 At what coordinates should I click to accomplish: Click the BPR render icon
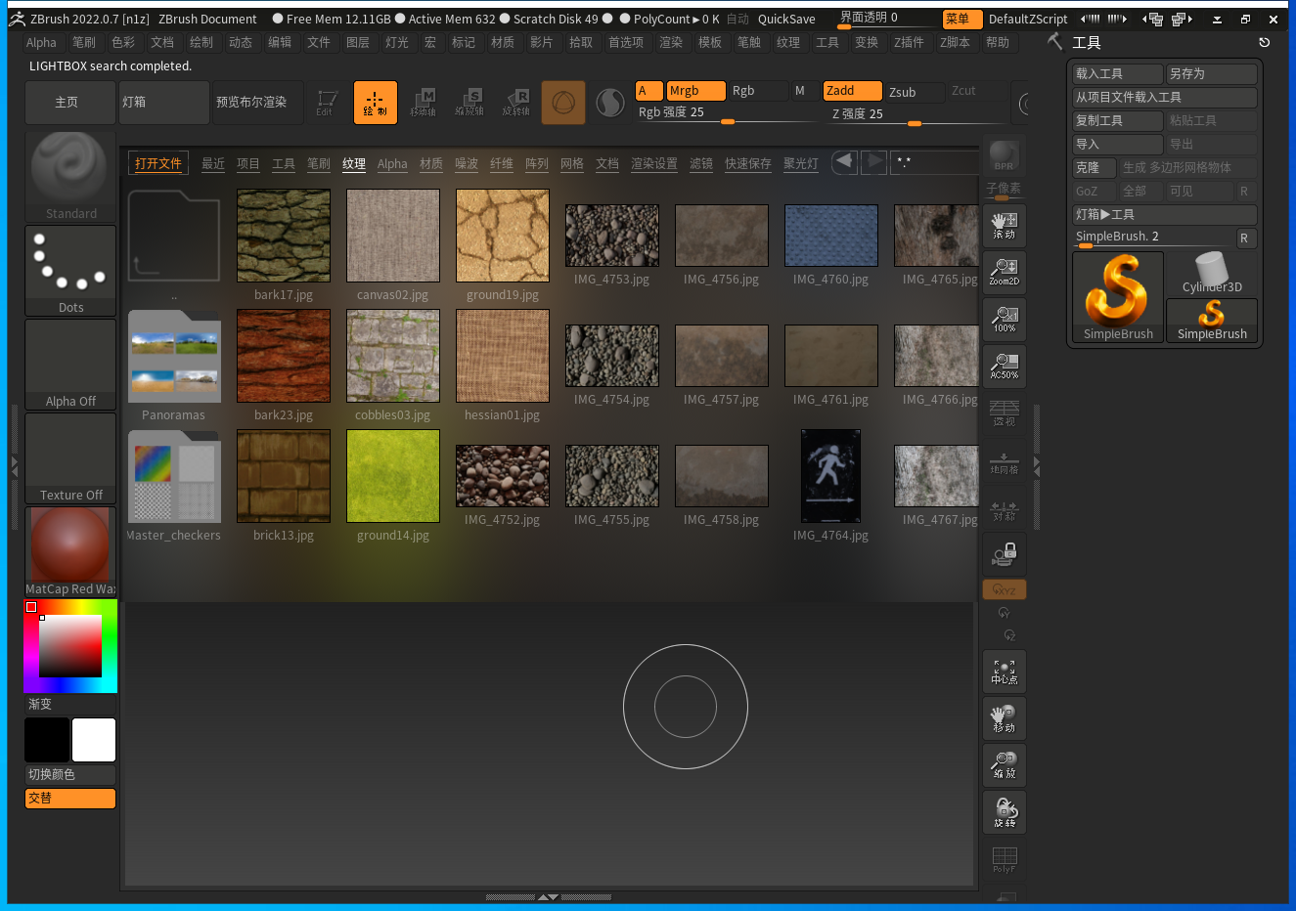1004,155
